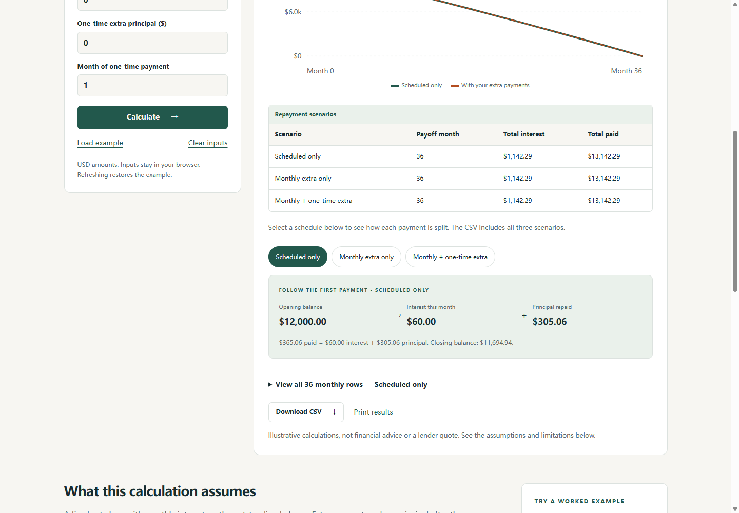Click the scrollbar up arrow

point(735,4)
